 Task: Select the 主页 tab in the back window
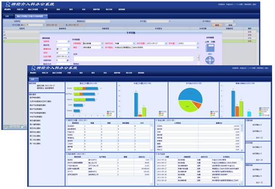coord(8,16)
